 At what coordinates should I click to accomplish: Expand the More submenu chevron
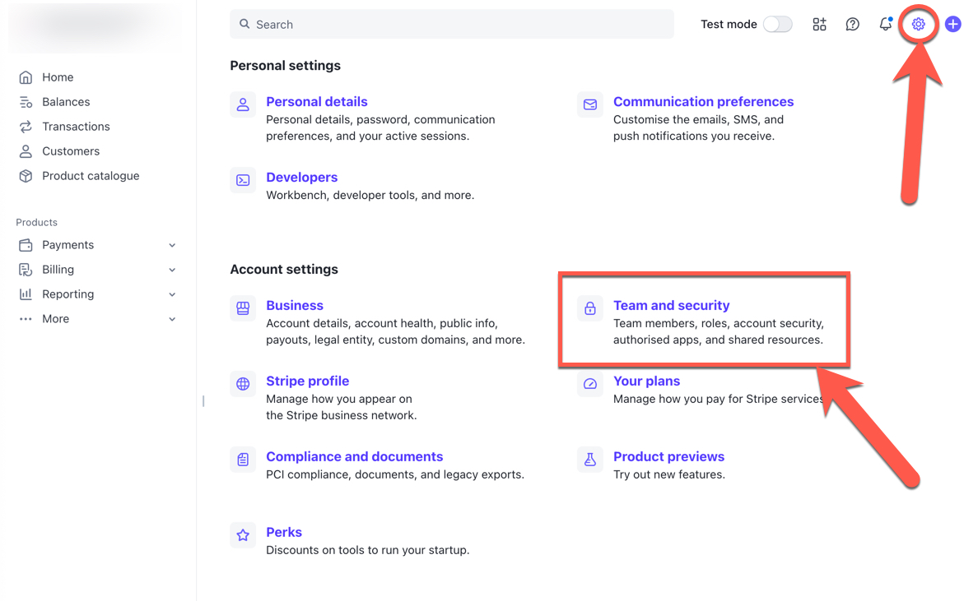172,319
